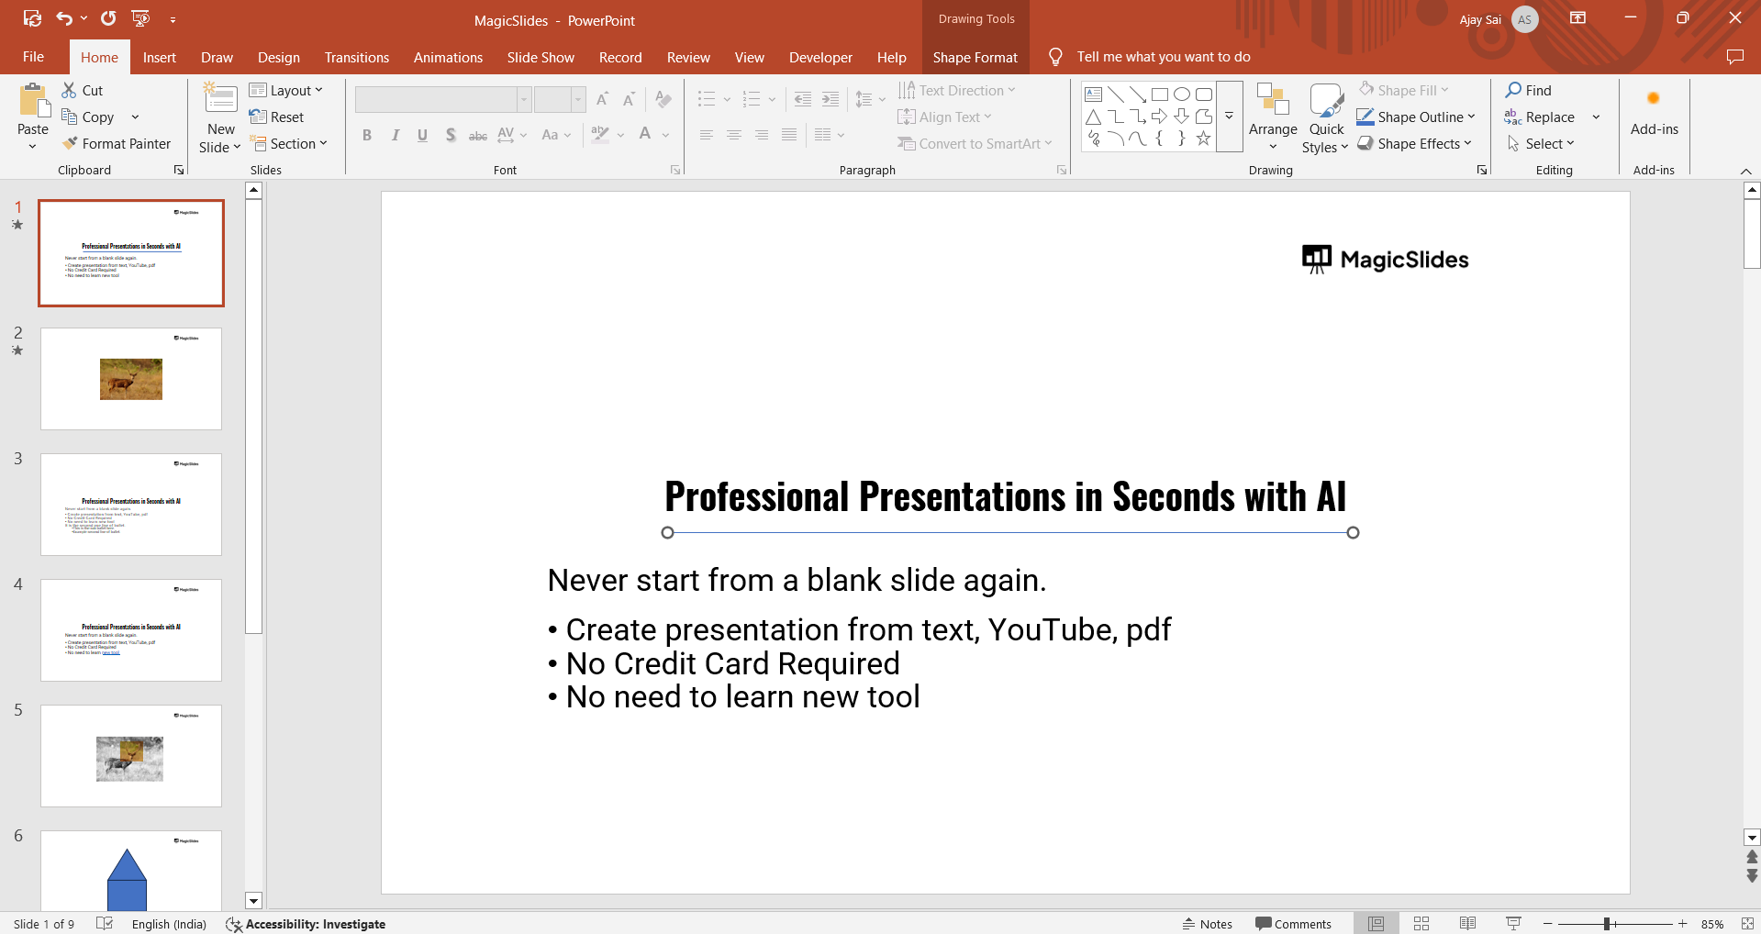
Task: Expand the Section dropdown menu
Action: (288, 144)
